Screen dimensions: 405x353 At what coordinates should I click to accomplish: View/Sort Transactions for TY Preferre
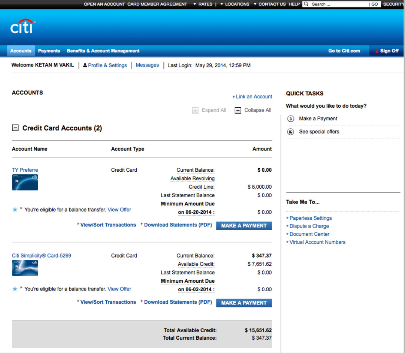[x=108, y=225]
